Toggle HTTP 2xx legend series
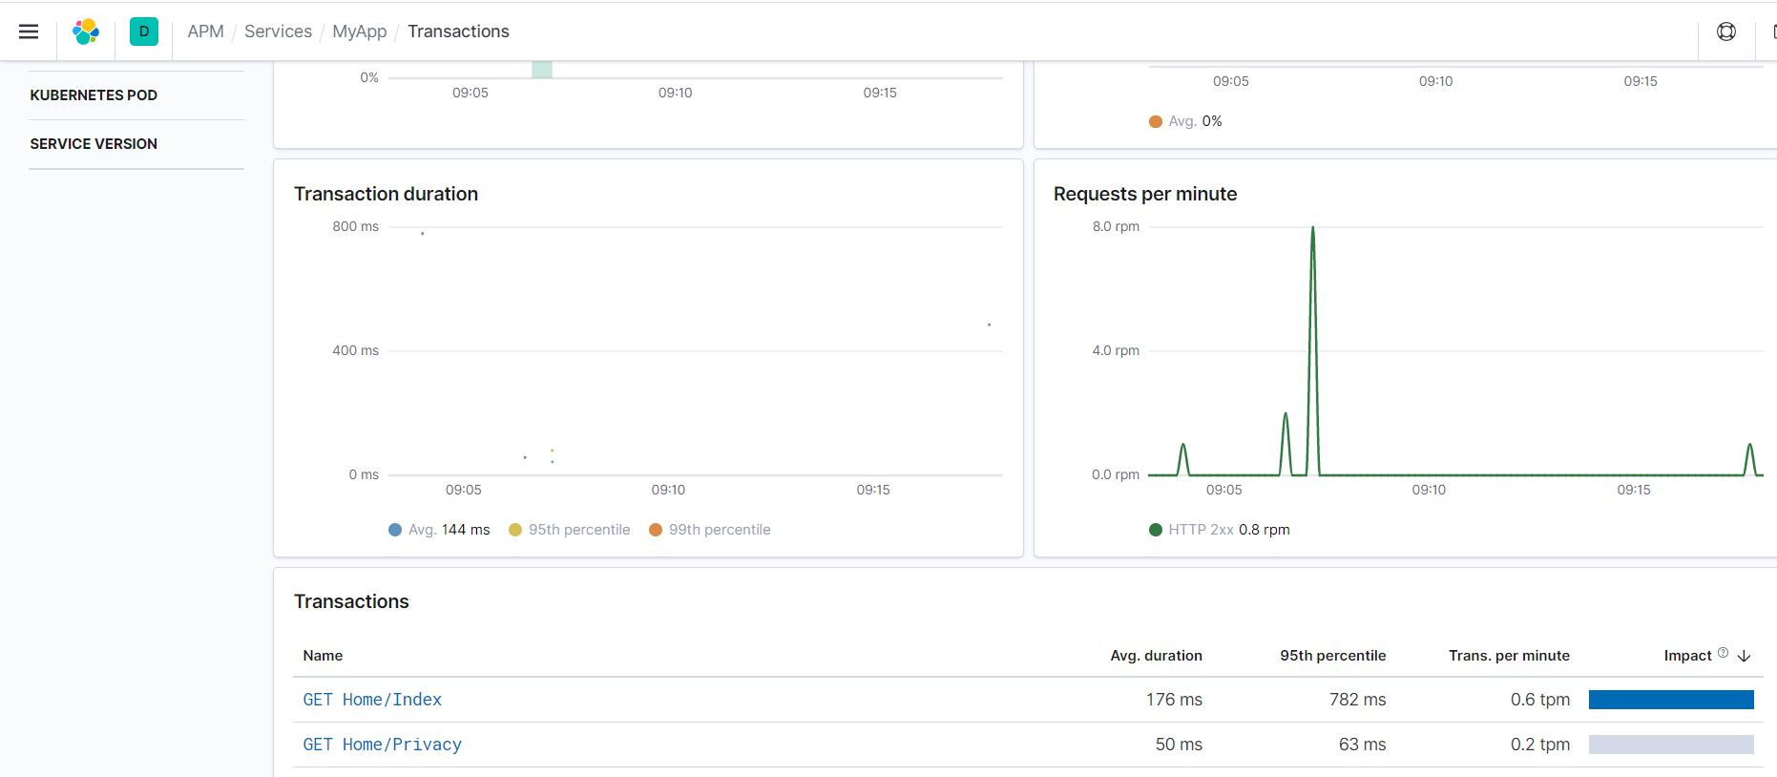The height and width of the screenshot is (777, 1777). [x=1219, y=530]
